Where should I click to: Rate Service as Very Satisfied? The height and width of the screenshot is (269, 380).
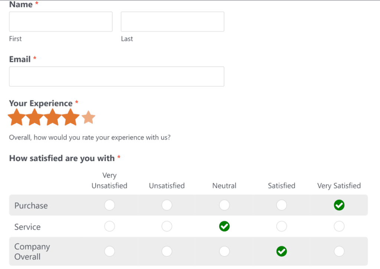click(x=339, y=226)
